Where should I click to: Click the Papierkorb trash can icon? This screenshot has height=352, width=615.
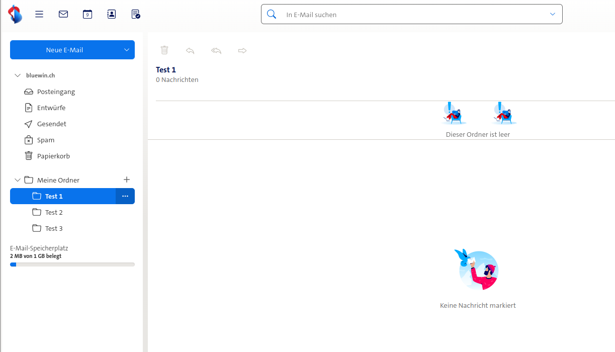click(29, 156)
